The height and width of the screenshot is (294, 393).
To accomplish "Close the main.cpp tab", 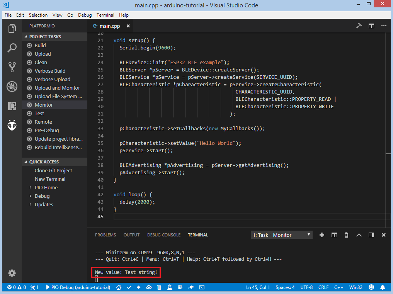I will (x=128, y=26).
